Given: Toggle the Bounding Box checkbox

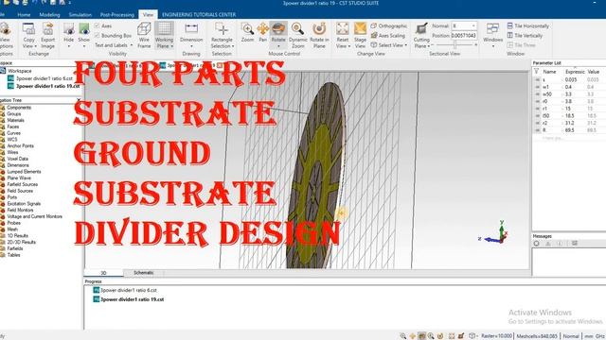Looking at the screenshot, I should (x=97, y=36).
